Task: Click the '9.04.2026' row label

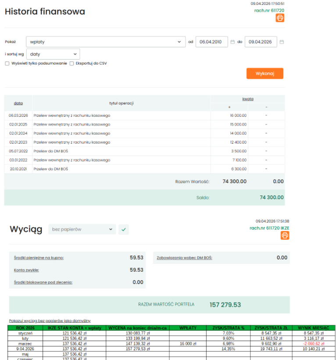Action: click(x=25, y=349)
